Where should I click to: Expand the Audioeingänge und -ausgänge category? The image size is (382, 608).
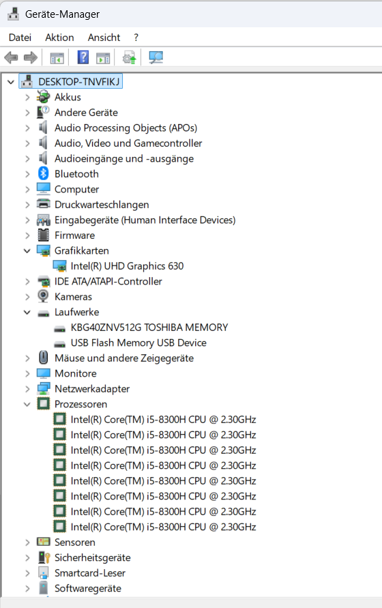(x=27, y=158)
